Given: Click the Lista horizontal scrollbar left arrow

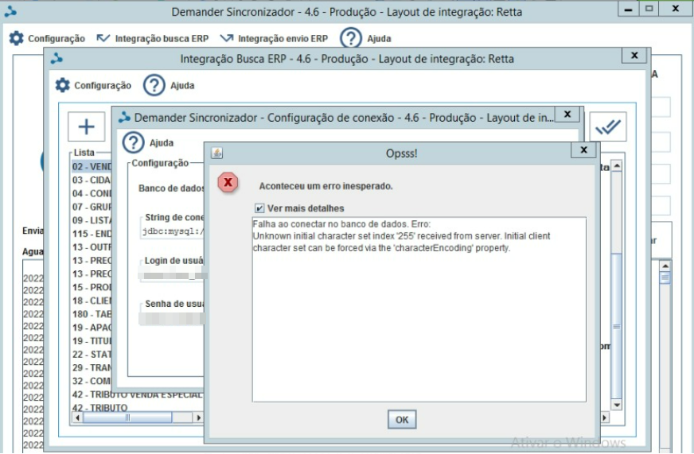Looking at the screenshot, I should 77,417.
